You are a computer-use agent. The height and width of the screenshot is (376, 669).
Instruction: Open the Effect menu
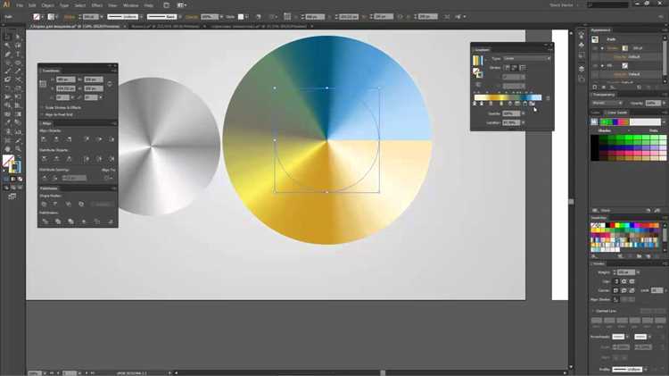point(96,5)
